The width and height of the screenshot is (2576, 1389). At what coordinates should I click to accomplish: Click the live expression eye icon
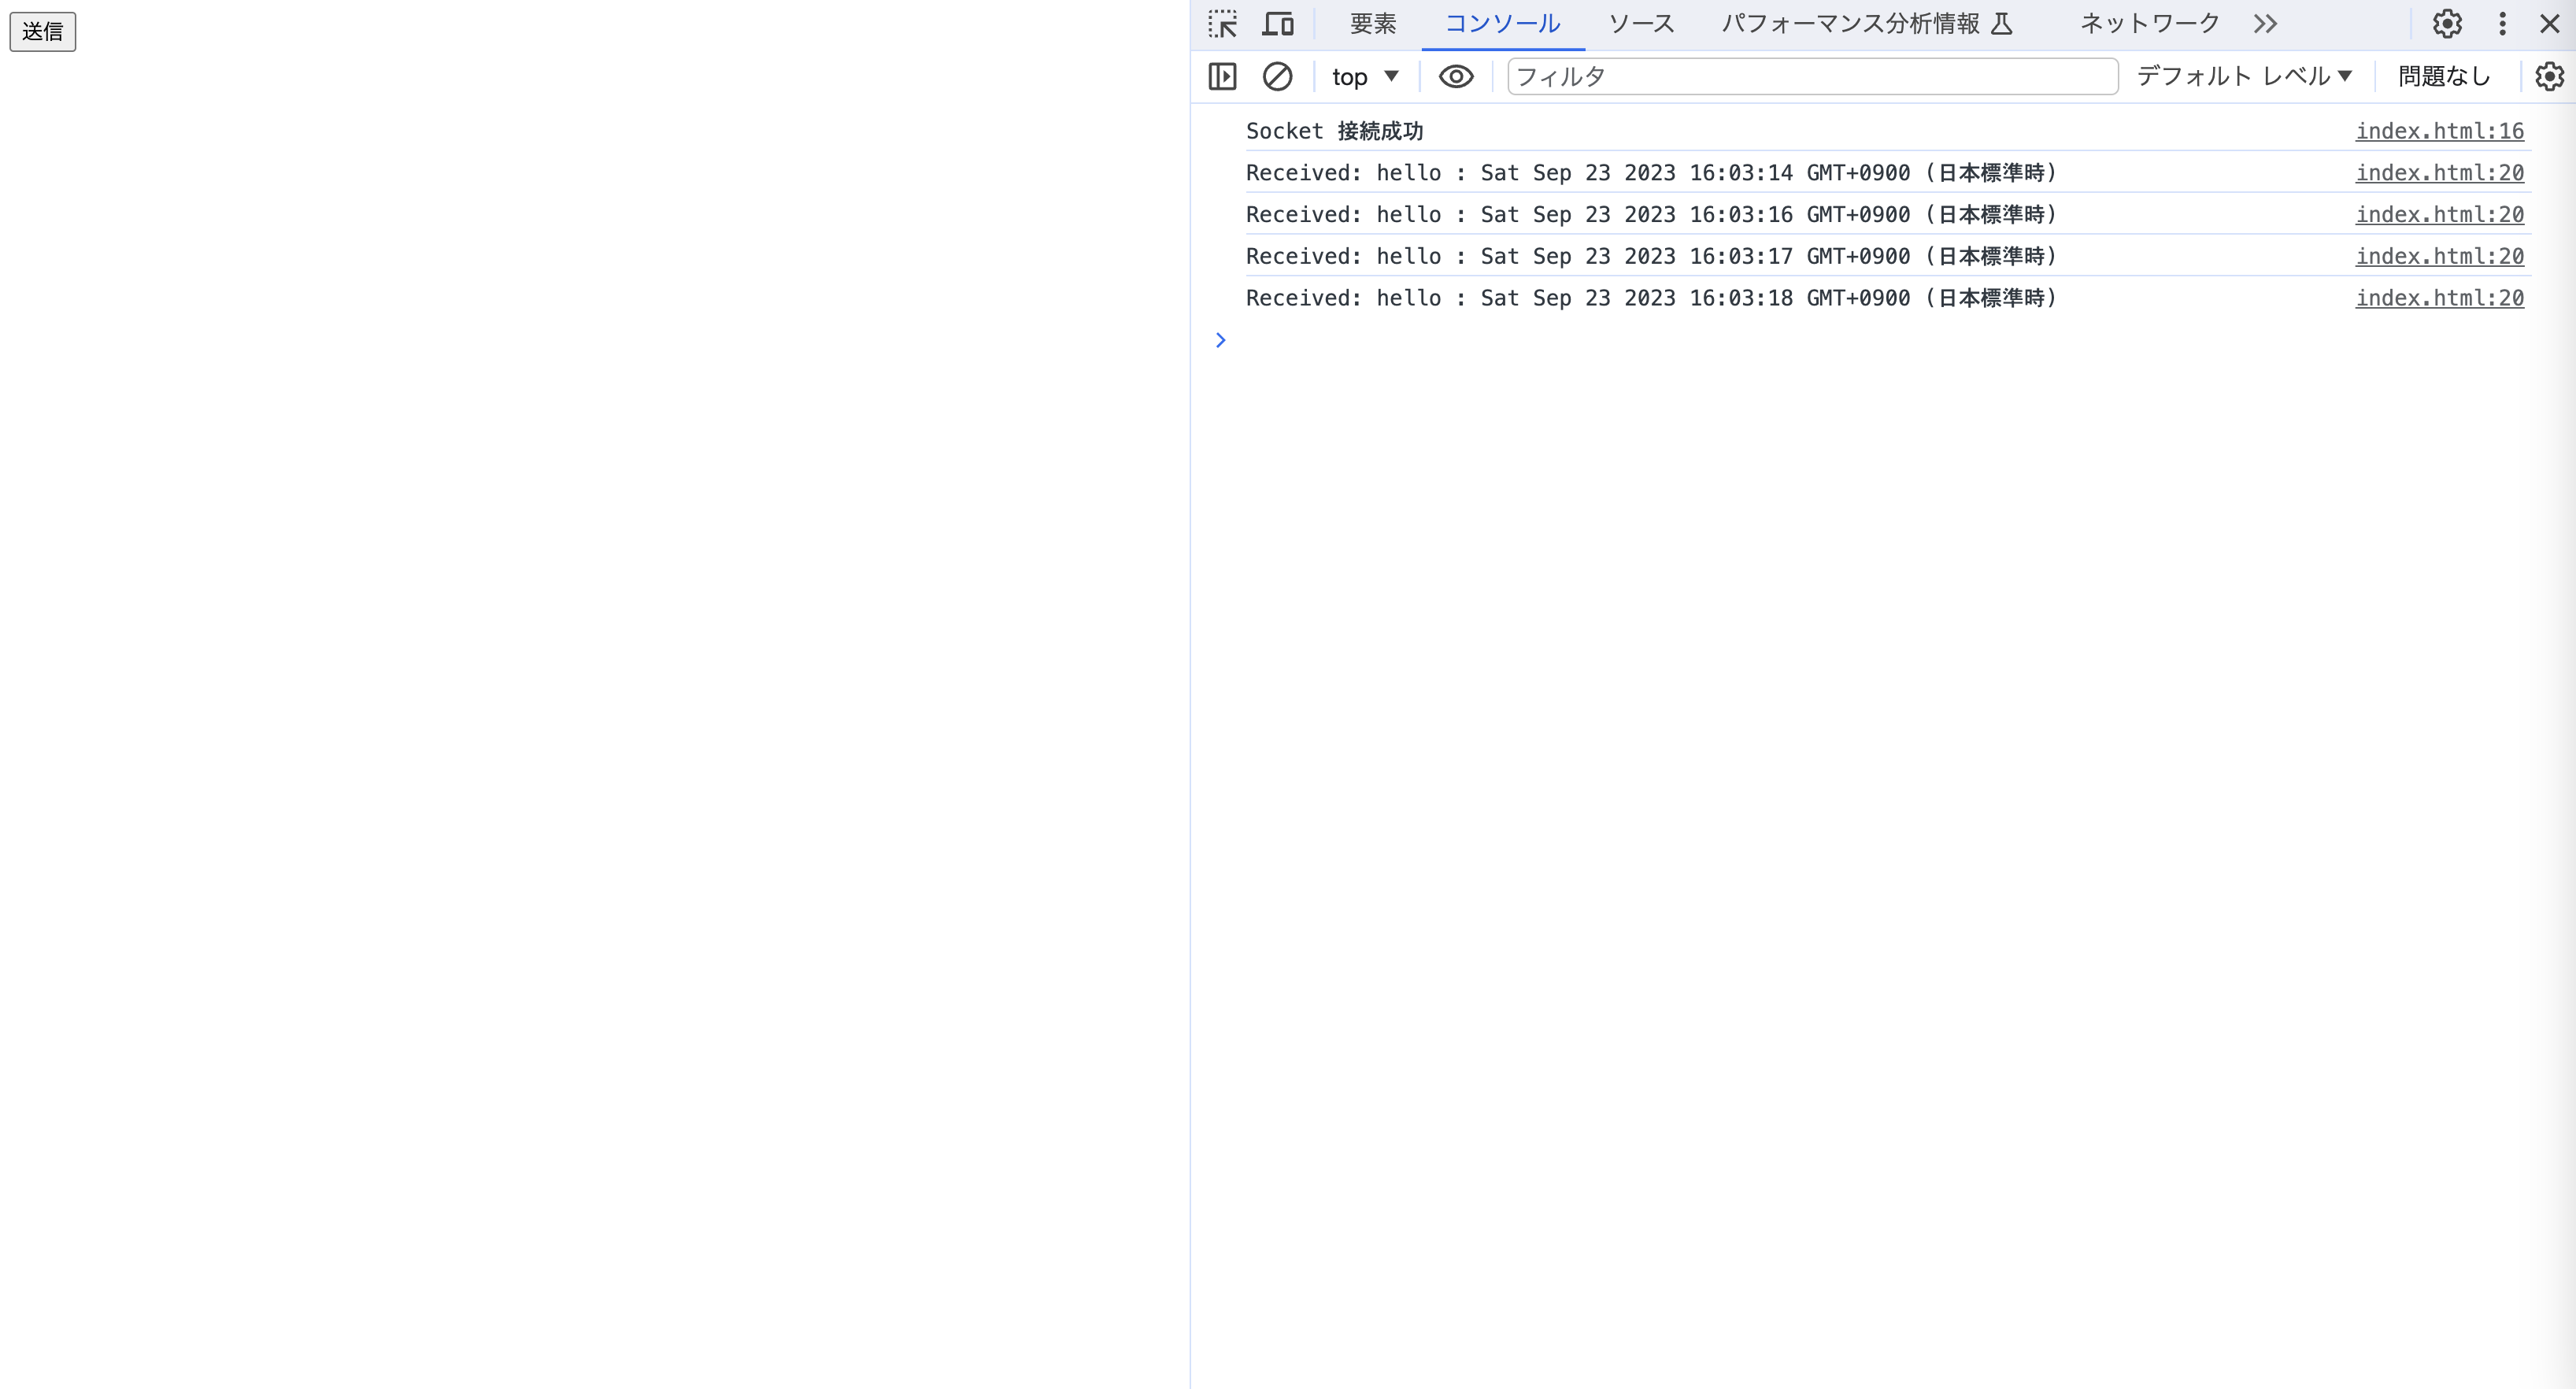click(x=1455, y=76)
